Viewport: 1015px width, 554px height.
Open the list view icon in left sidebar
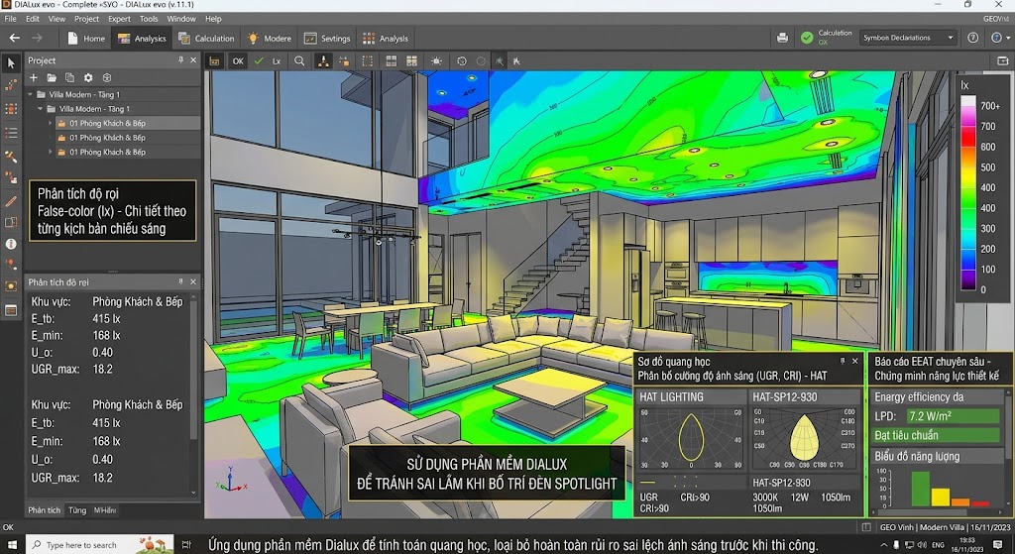[11, 133]
